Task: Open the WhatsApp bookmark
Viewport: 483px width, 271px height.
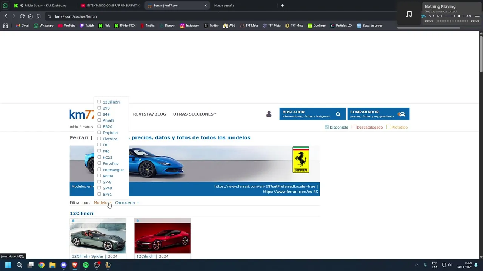Action: click(x=43, y=26)
